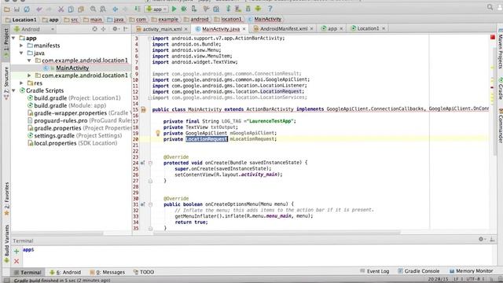The width and height of the screenshot is (503, 283).
Task: Click the Undo arrow icon
Action: click(x=39, y=9)
